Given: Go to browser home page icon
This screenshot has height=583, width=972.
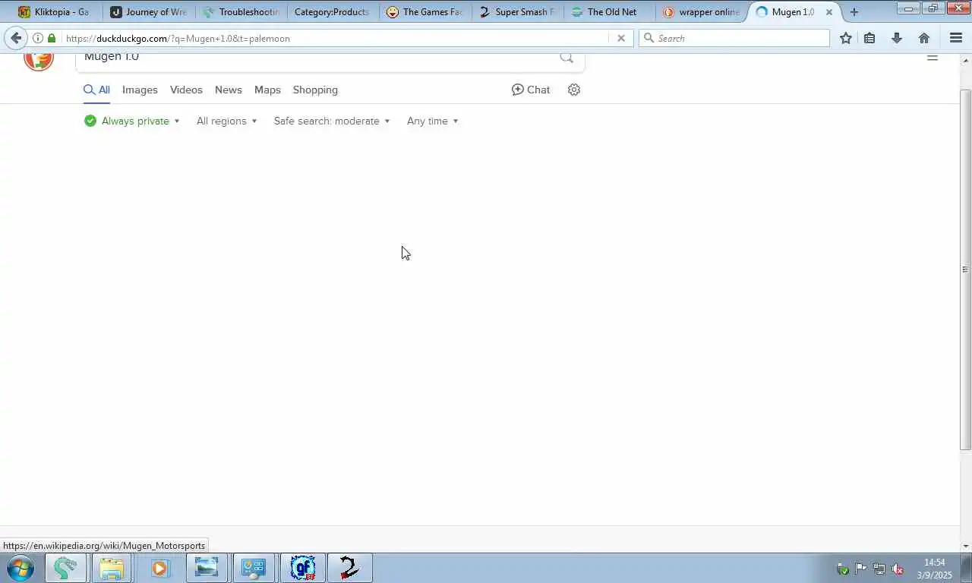Looking at the screenshot, I should point(924,38).
